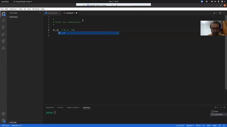This screenshot has width=227, height=127.
Task: Switch to the Terminal panel tab
Action: tap(87, 108)
